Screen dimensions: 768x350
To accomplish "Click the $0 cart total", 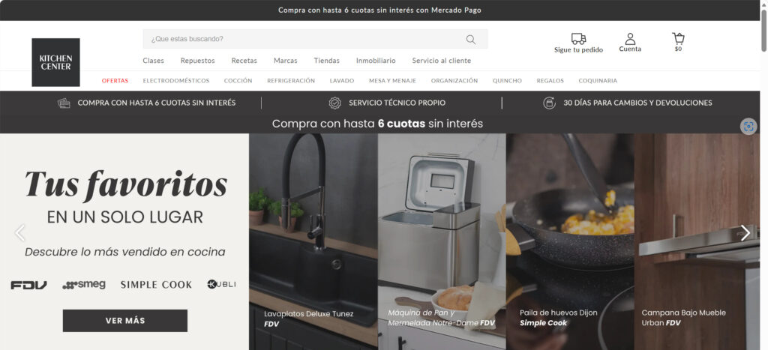I will 678,49.
